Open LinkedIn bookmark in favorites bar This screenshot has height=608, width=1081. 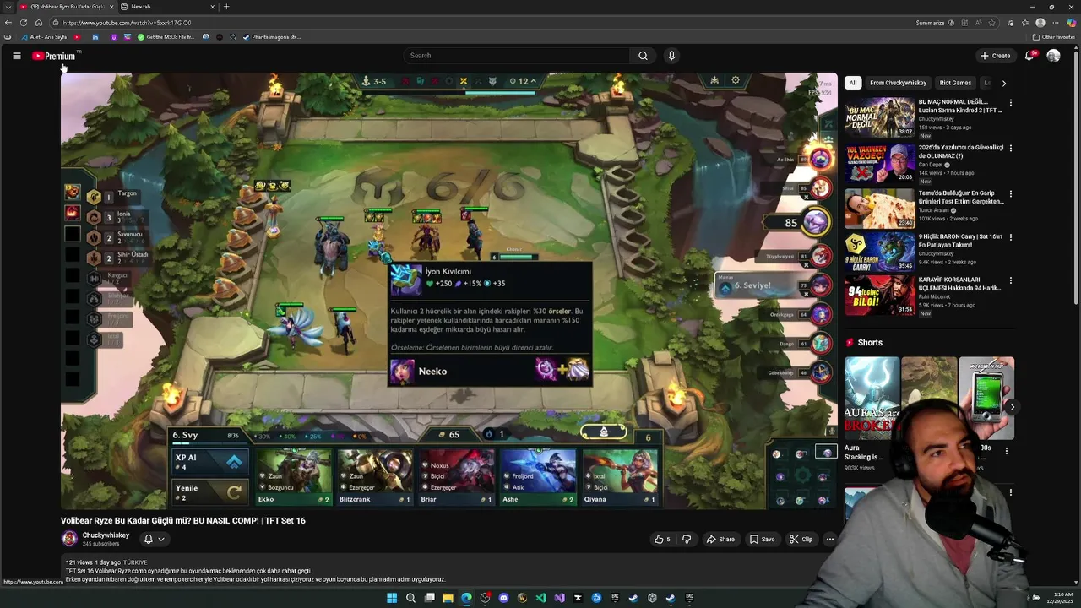point(95,37)
